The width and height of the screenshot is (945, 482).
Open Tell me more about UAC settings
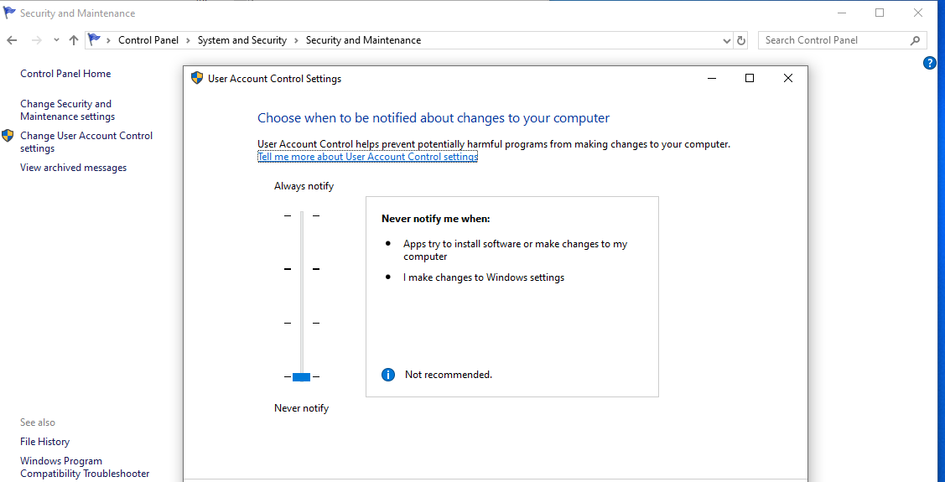[367, 157]
